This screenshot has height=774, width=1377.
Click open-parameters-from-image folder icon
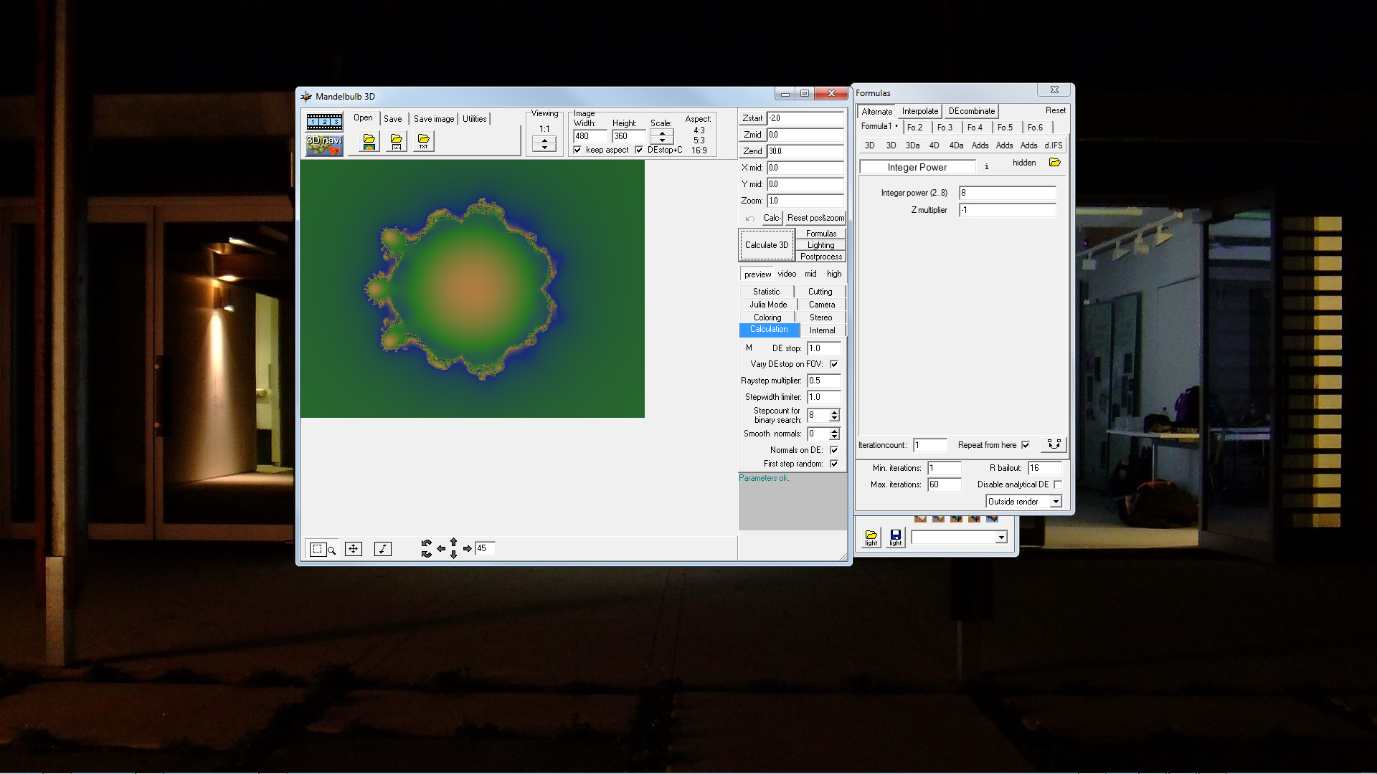369,141
